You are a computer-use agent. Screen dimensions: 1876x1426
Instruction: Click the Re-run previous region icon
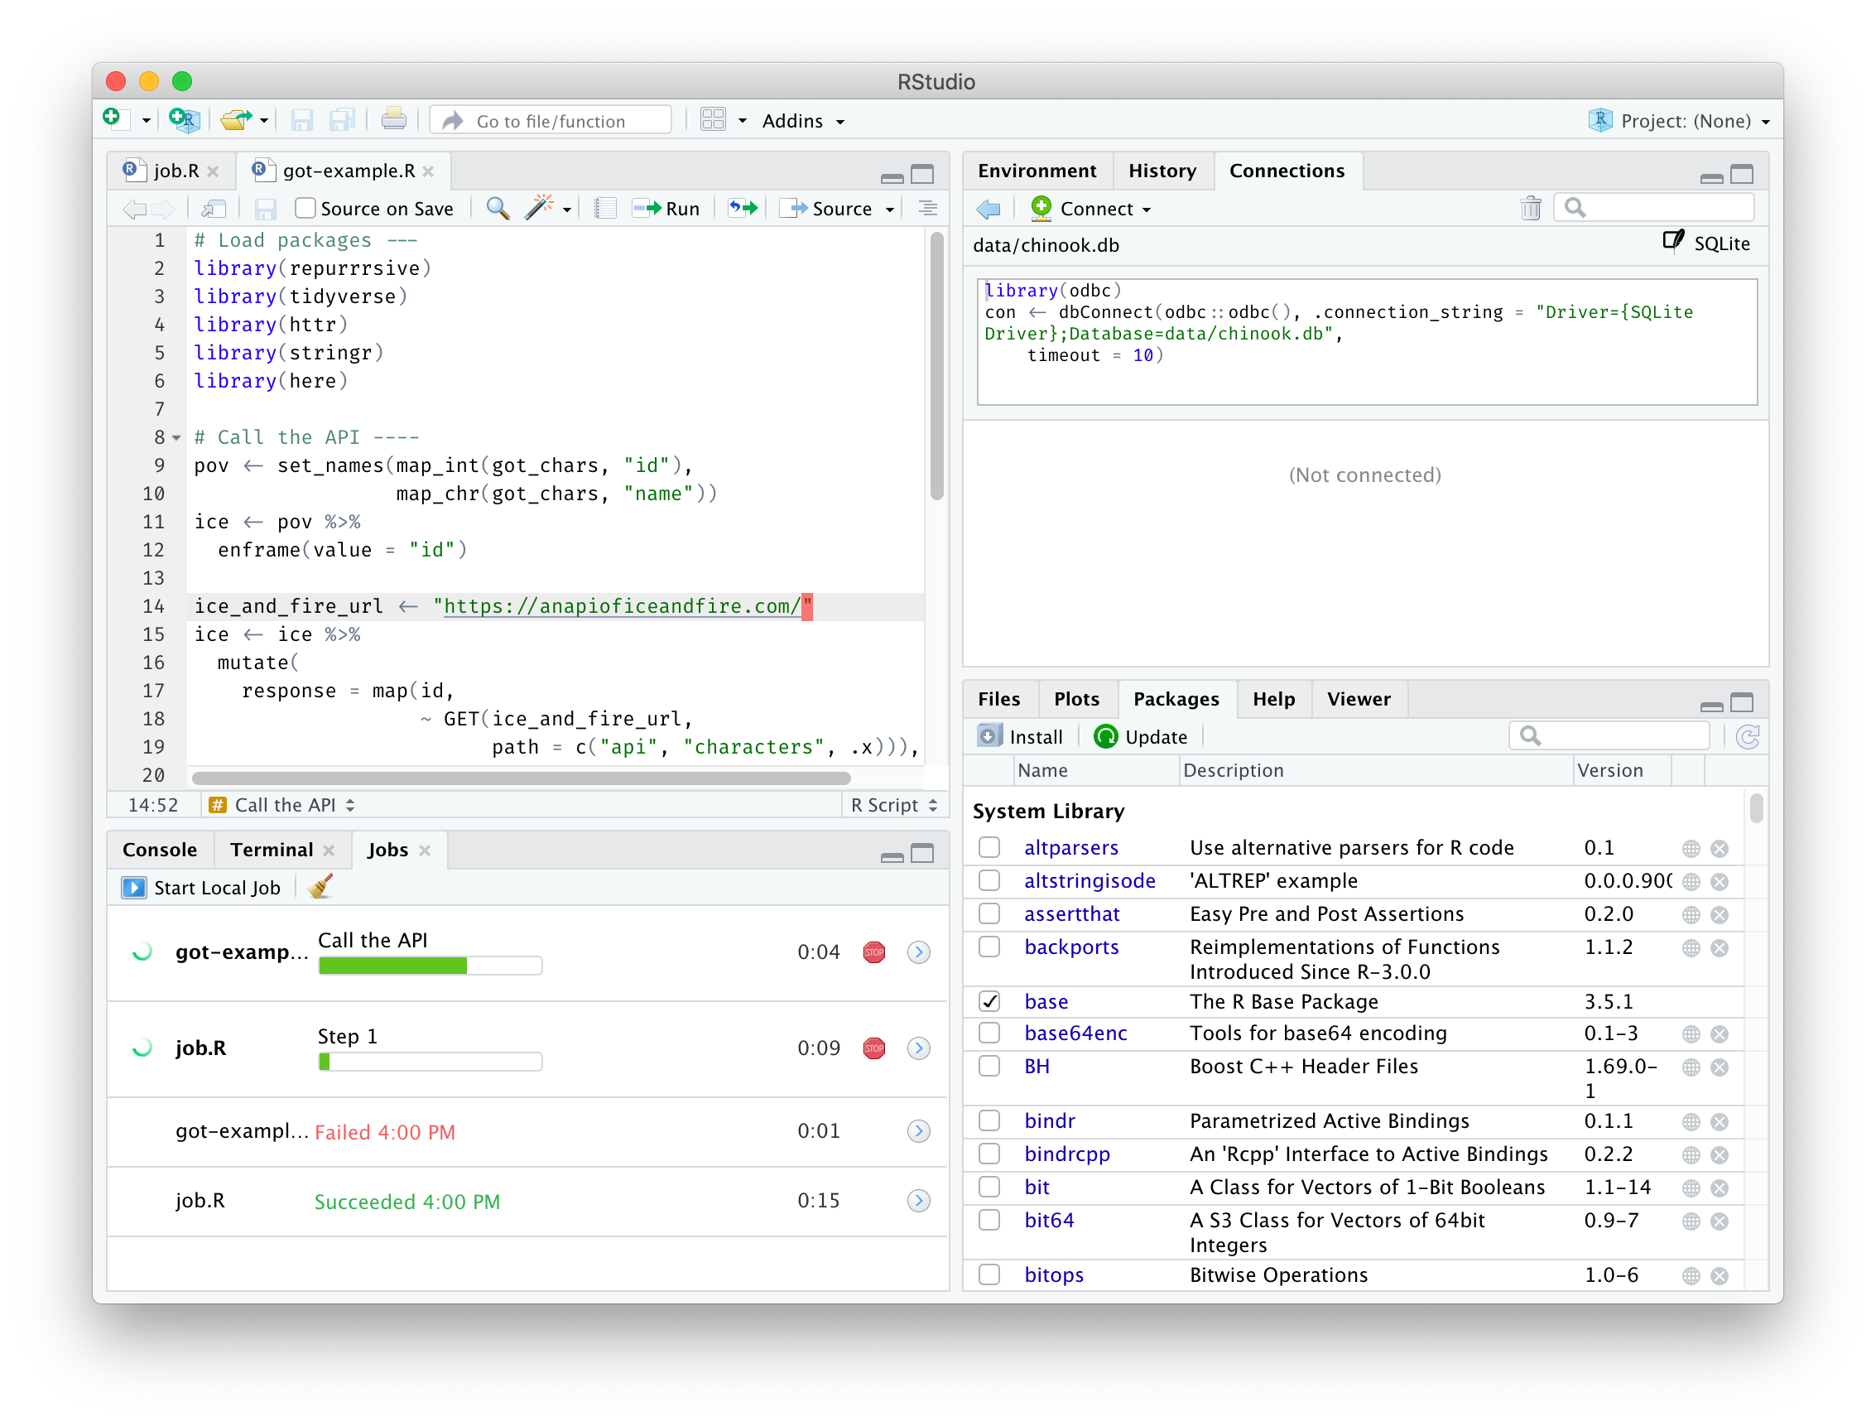[743, 209]
